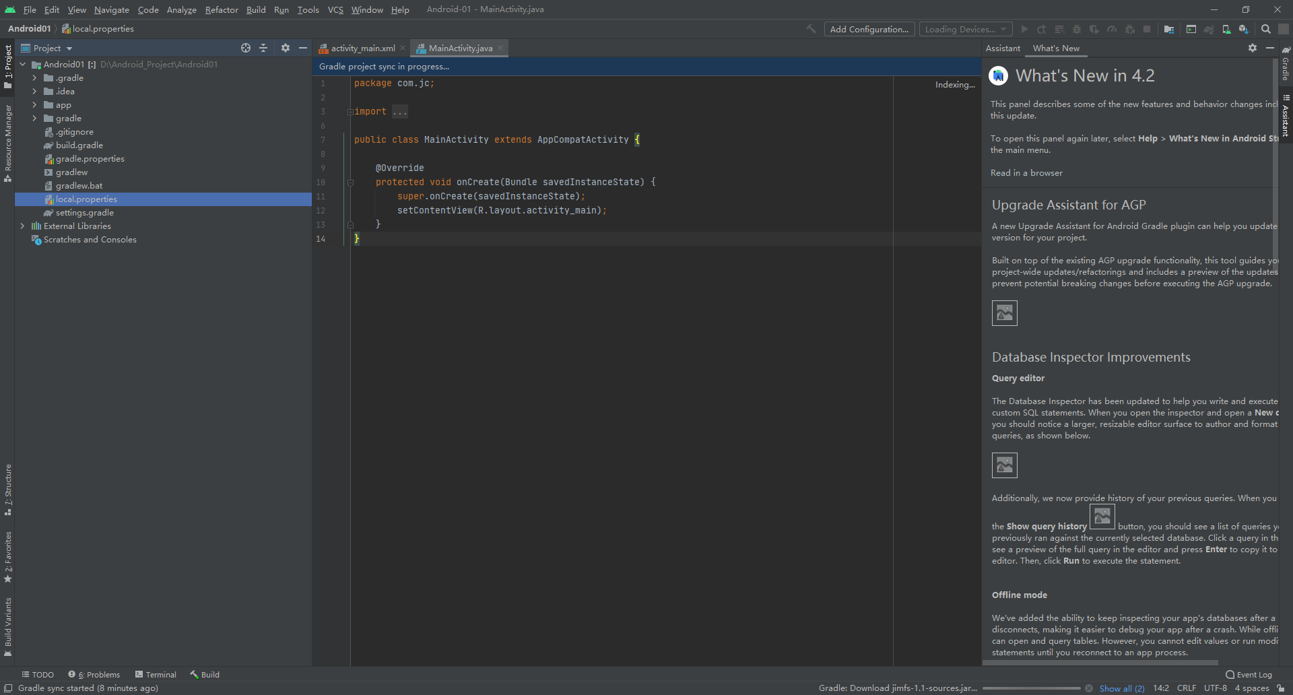Click Show all (2) background tasks link
This screenshot has height=695, width=1293.
(1122, 688)
